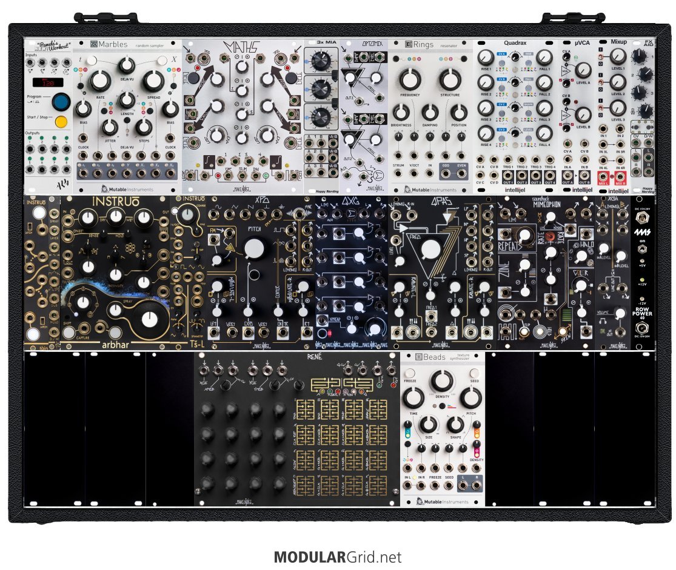This screenshot has height=570, width=676.
Task: Click the MATHS module logo
Action: (x=242, y=47)
